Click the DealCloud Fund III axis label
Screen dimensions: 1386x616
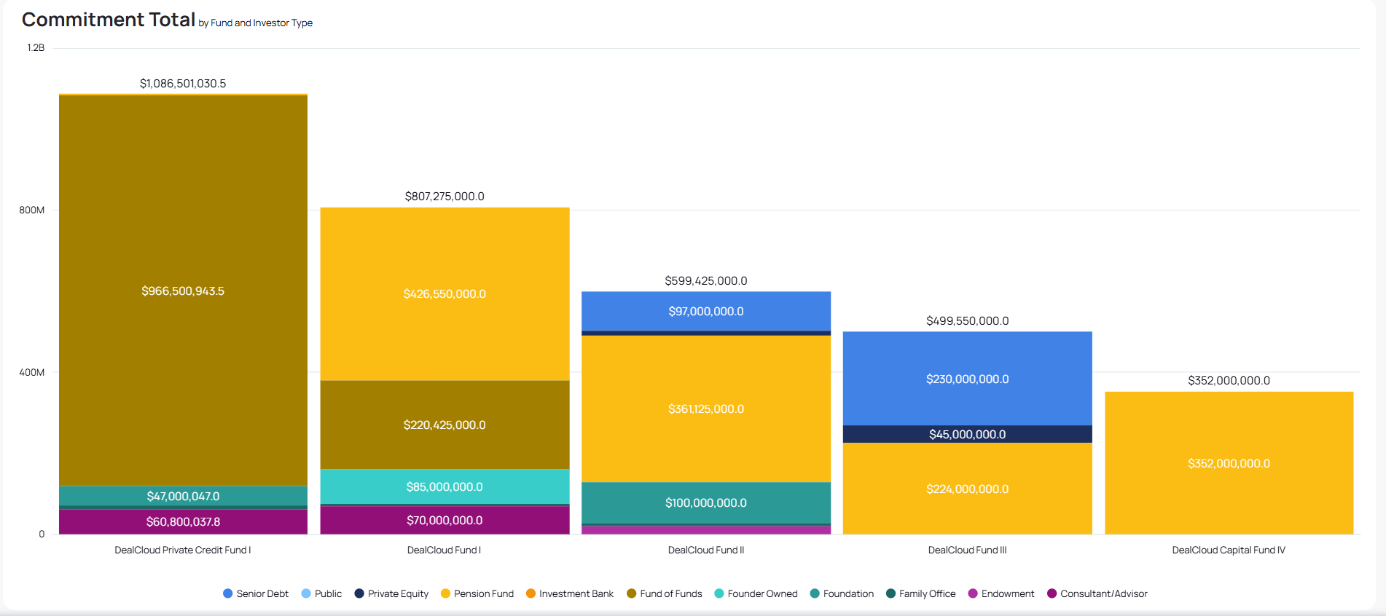[968, 550]
